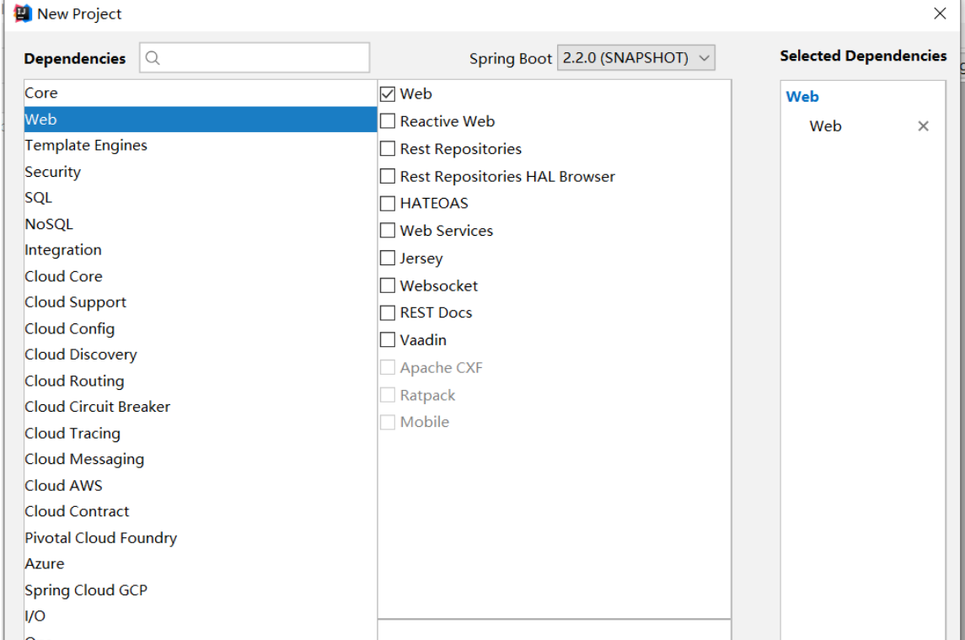Remove Web from Selected Dependencies
The height and width of the screenshot is (640, 965).
click(x=923, y=126)
